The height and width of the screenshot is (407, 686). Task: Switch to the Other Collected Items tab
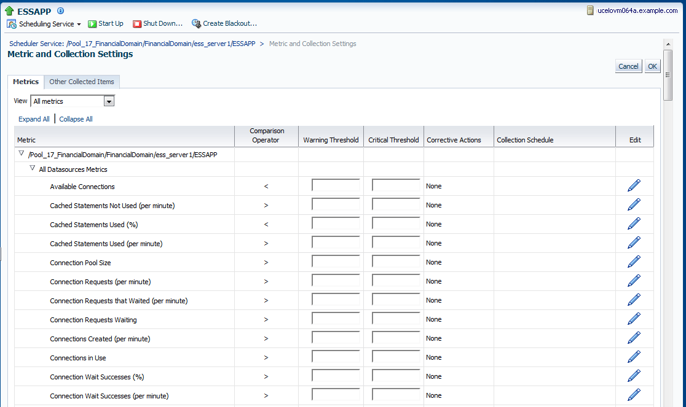click(x=81, y=82)
